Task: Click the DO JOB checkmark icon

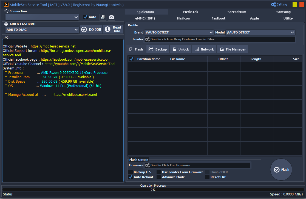Action: (84, 29)
